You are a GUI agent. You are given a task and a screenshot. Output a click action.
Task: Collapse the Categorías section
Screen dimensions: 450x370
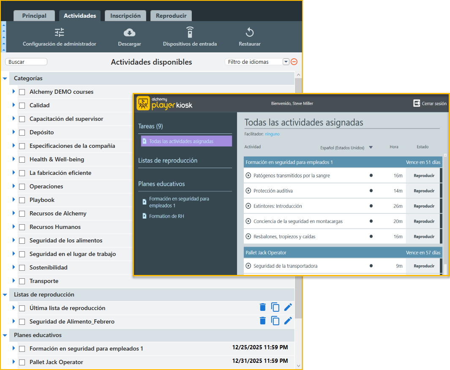[x=5, y=78]
